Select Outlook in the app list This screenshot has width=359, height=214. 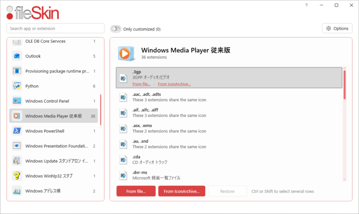53,56
